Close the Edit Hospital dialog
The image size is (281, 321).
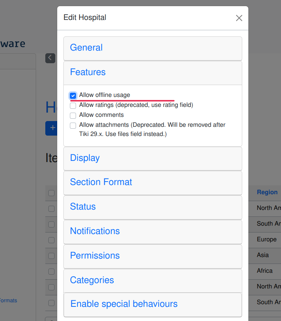tap(239, 18)
